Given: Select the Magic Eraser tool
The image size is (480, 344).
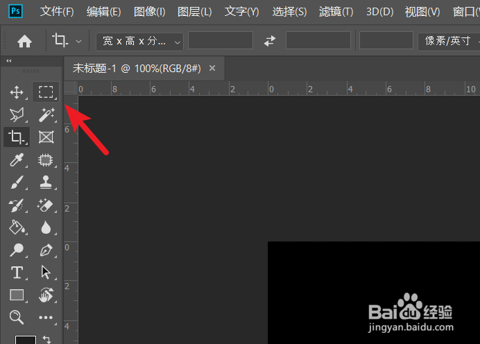Looking at the screenshot, I should (x=46, y=205).
